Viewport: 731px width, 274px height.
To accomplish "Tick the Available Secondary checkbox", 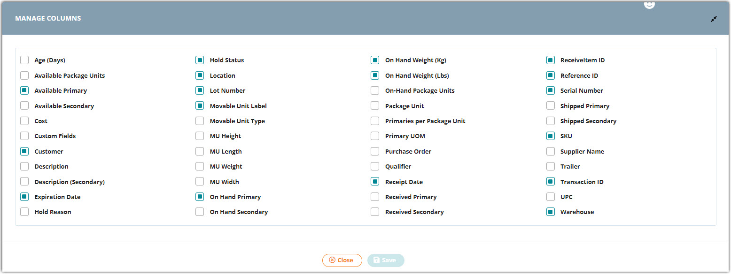I will coord(24,106).
